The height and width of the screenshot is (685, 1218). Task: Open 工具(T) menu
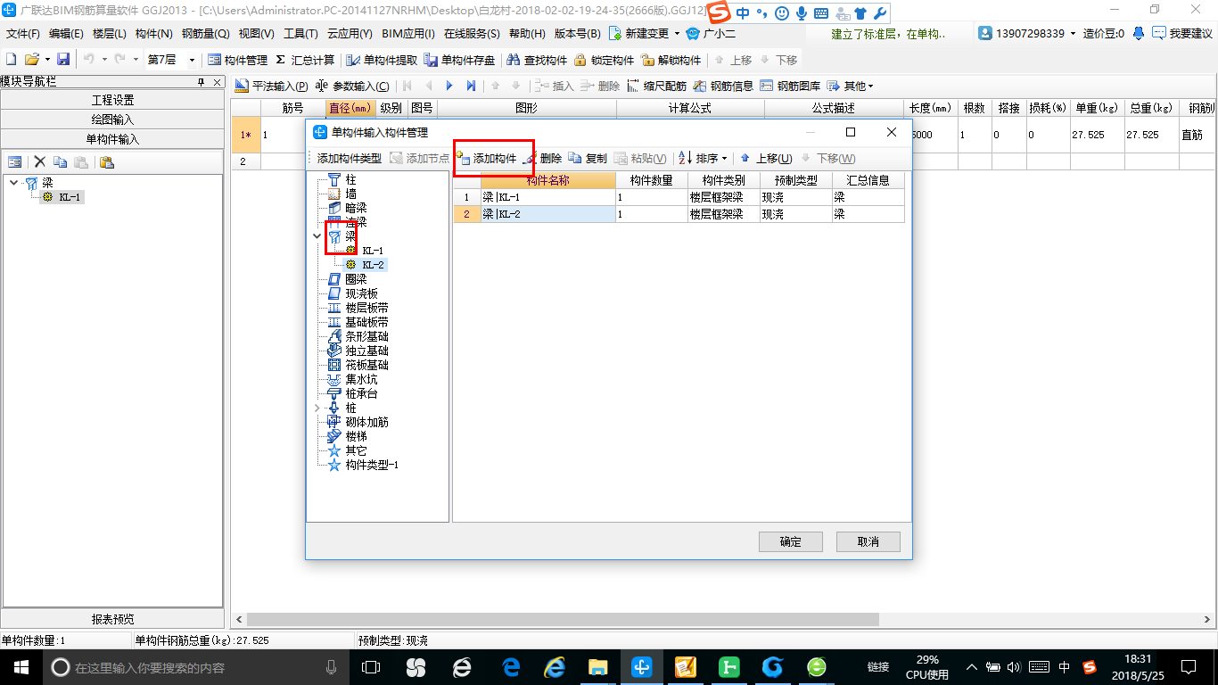coord(300,33)
